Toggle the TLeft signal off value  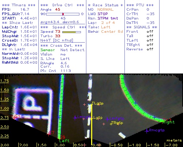click(150, 40)
